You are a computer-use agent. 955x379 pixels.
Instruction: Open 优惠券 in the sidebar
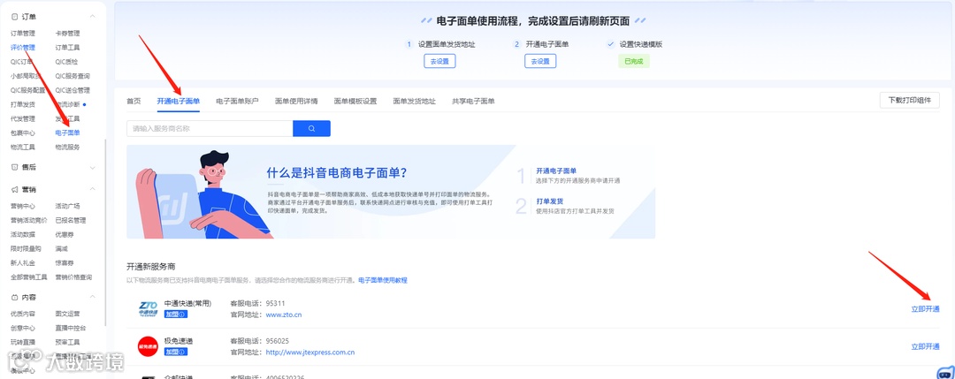point(64,234)
